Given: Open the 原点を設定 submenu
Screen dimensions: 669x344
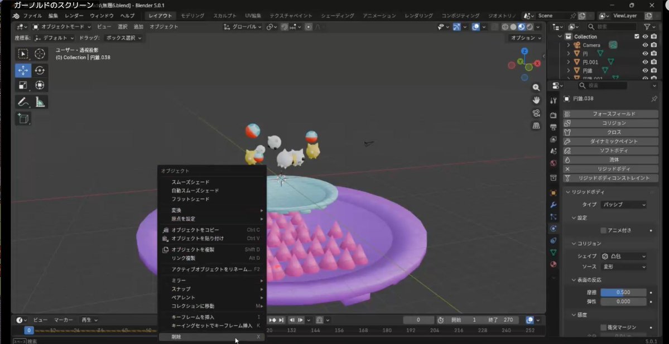Looking at the screenshot, I should (211, 219).
